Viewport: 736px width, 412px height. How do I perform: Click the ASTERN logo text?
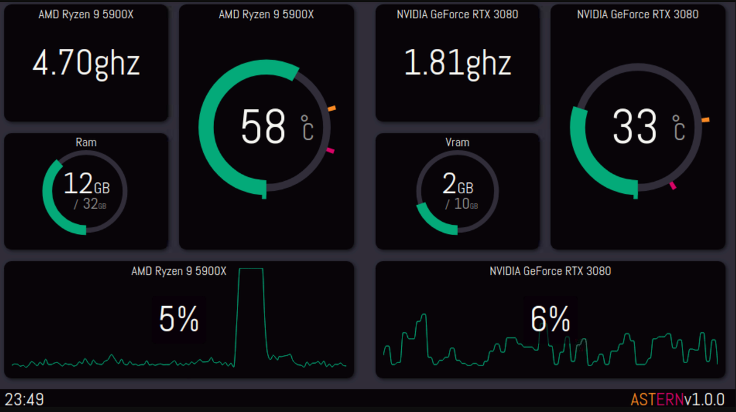pyautogui.click(x=657, y=400)
